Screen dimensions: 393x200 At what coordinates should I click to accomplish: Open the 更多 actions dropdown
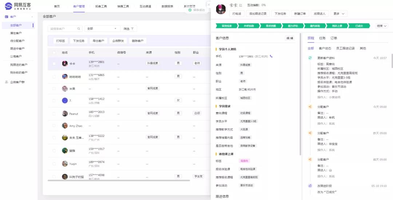click(339, 14)
